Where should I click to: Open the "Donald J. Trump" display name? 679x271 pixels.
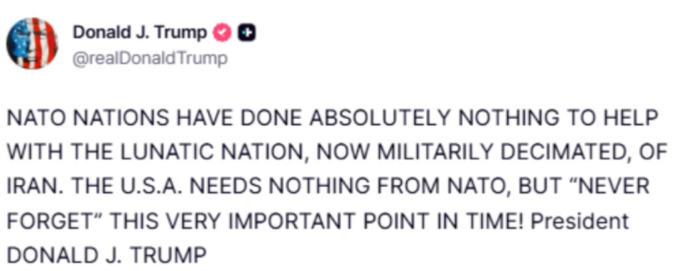pyautogui.click(x=139, y=32)
